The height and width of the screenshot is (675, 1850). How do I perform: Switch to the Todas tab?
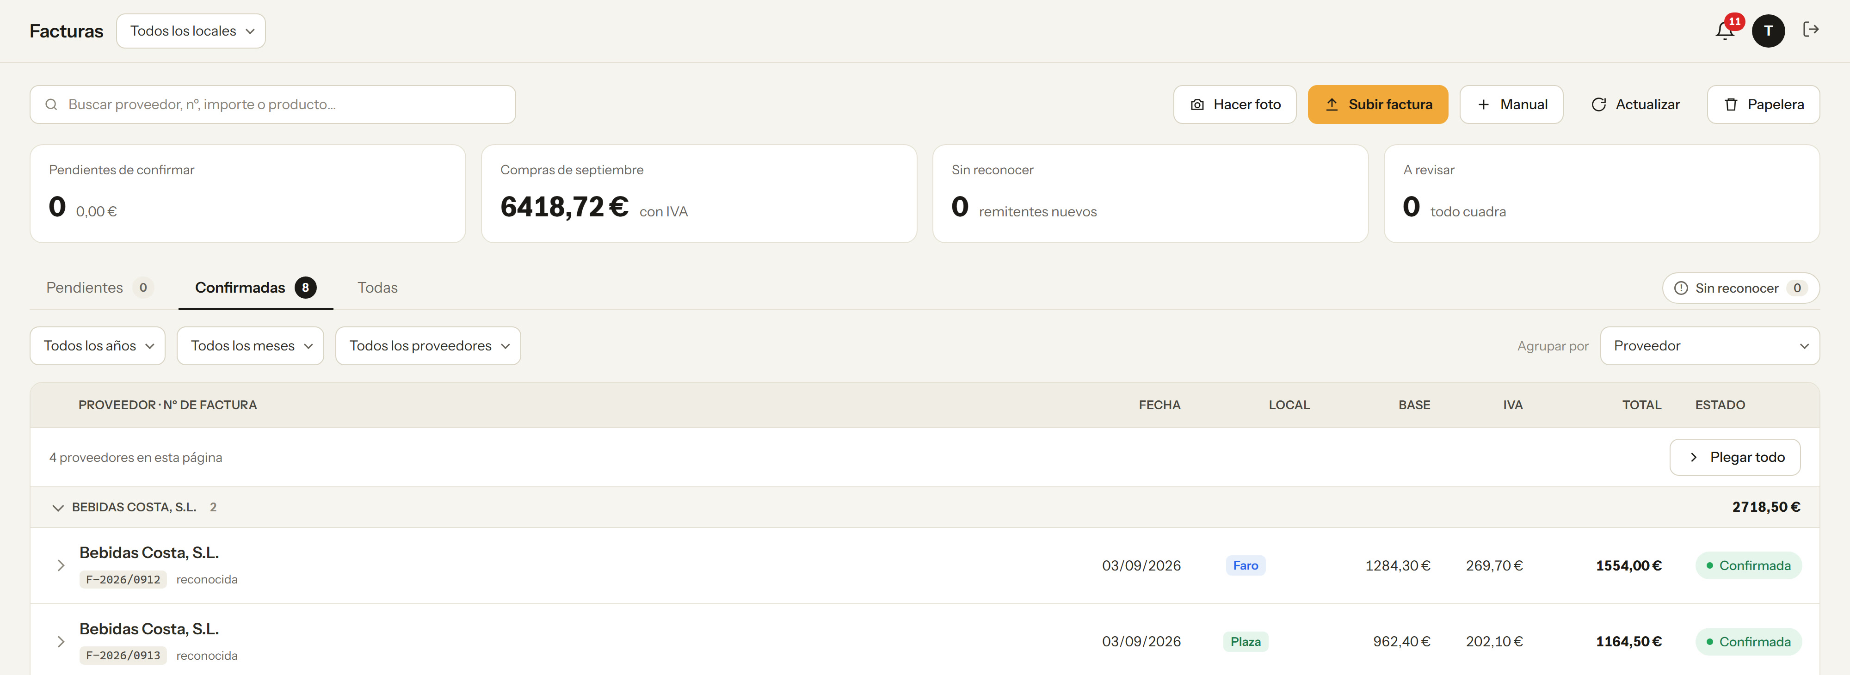(377, 288)
